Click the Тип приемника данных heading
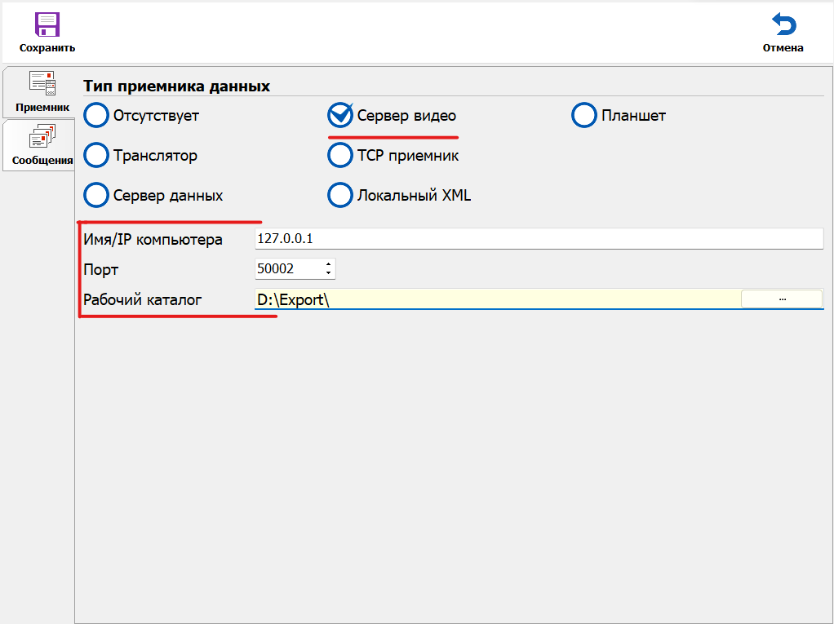 tap(176, 86)
